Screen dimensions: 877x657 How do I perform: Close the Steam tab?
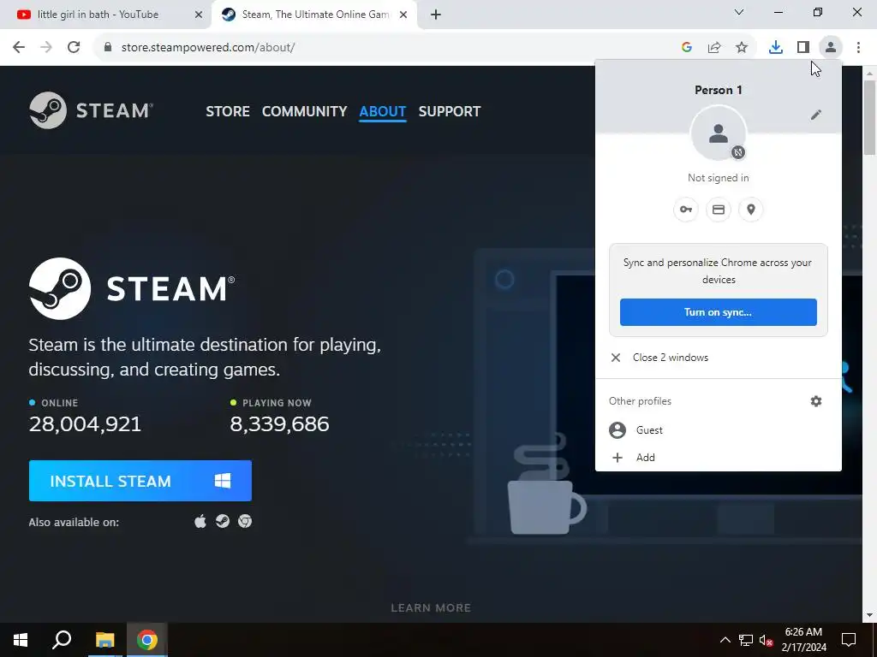[403, 15]
